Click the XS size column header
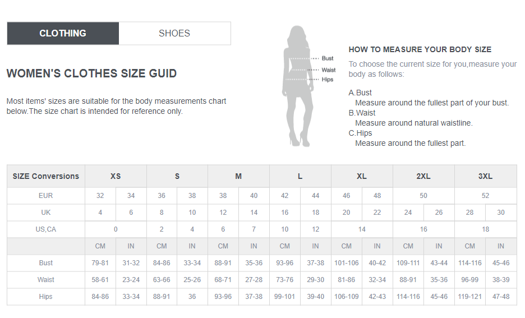525x318 pixels. click(116, 176)
